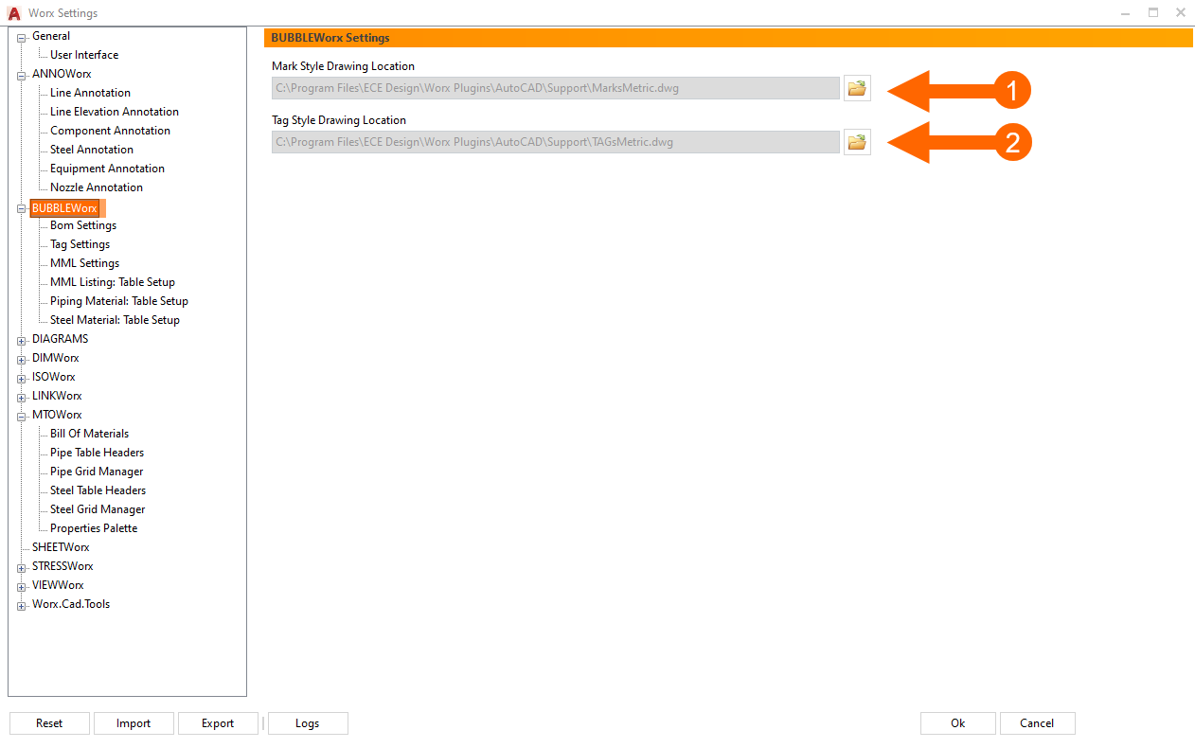Open the Logs button
Viewport: 1195px width, 748px height.
click(308, 723)
